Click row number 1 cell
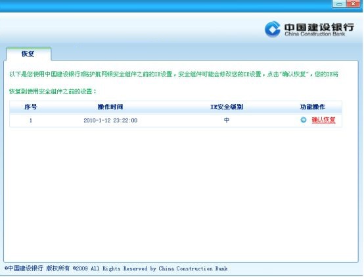This screenshot has height=277, width=364. [31, 120]
